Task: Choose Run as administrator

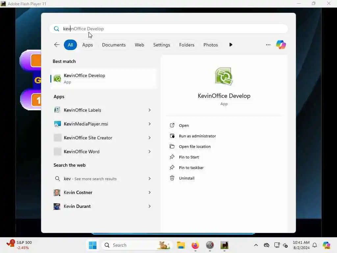Action: [197, 136]
